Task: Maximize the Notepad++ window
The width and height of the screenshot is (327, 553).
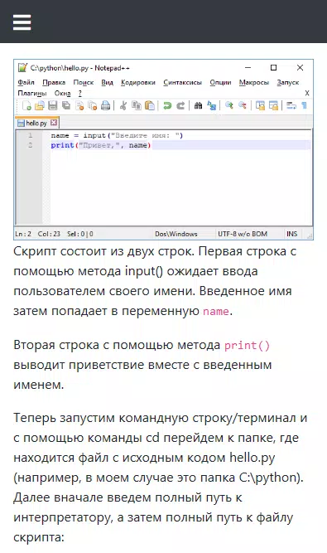Action: [273, 67]
